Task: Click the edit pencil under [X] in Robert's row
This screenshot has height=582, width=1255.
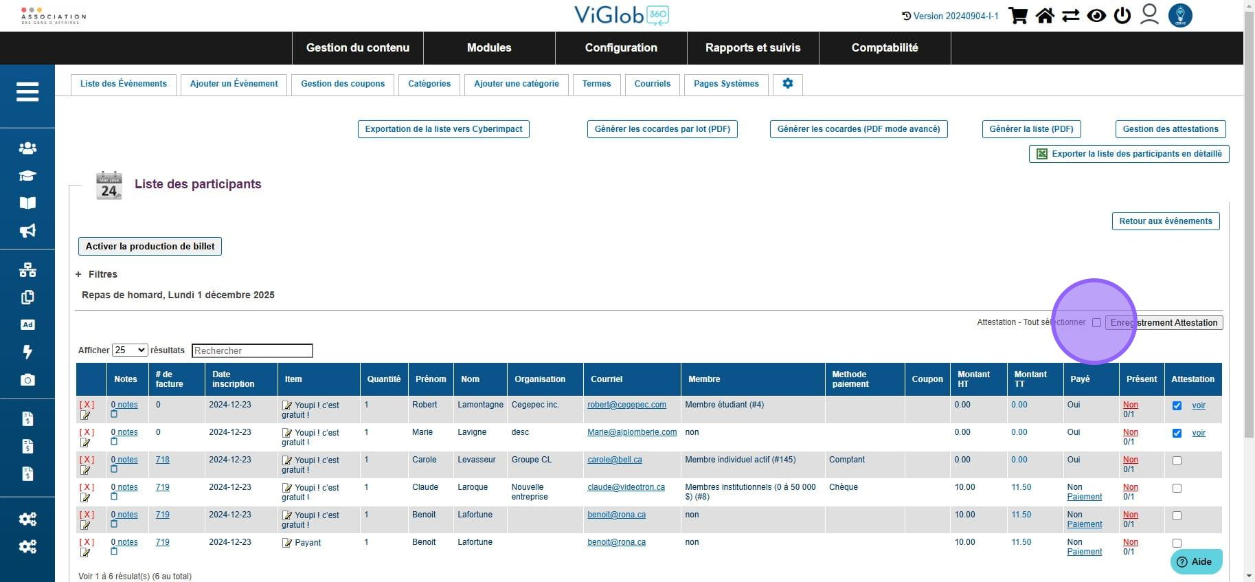Action: pyautogui.click(x=85, y=415)
